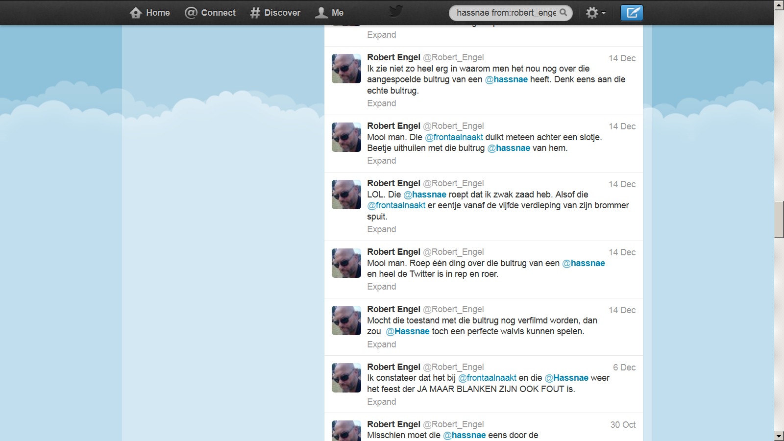The width and height of the screenshot is (784, 441).
Task: Open 14 Dec timestamp on 'perfecte walvis' tweet
Action: 622,310
